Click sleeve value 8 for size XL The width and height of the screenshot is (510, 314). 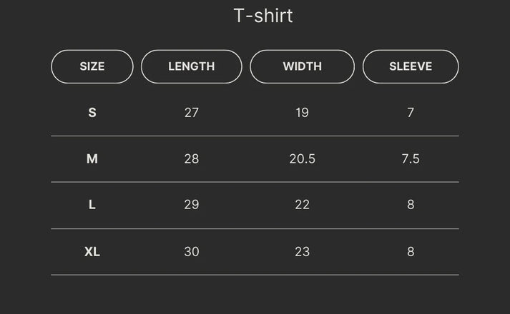(411, 252)
